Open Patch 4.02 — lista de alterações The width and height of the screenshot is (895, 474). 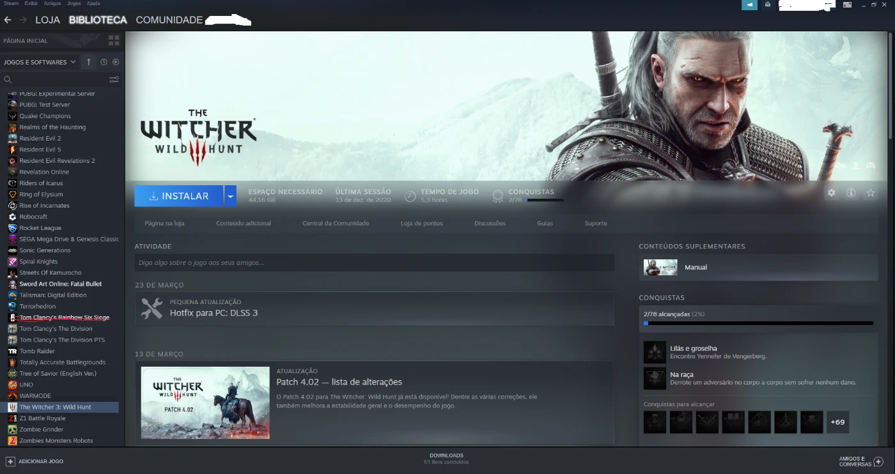click(339, 382)
